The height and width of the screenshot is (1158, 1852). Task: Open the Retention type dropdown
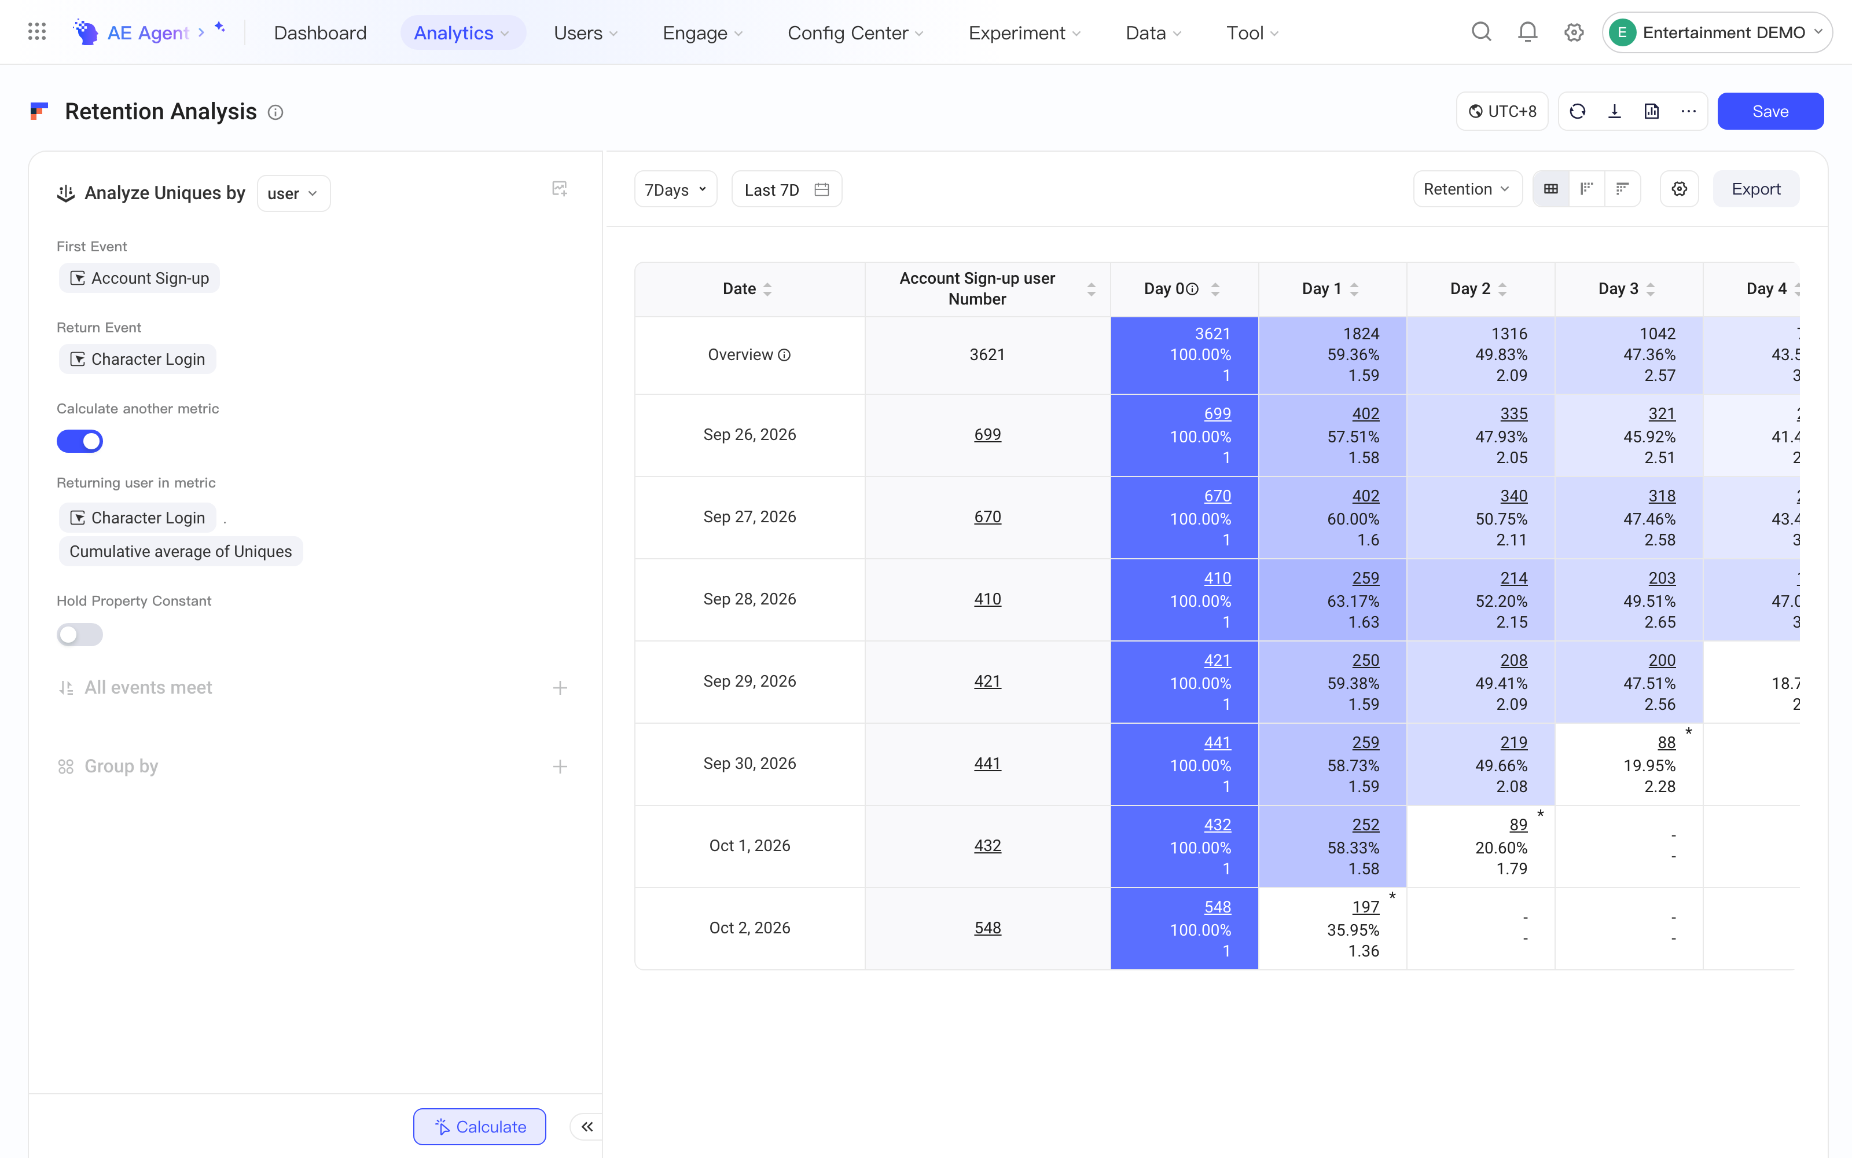pos(1467,189)
